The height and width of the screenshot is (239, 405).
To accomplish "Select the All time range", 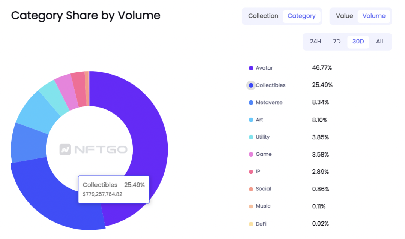I will point(379,42).
